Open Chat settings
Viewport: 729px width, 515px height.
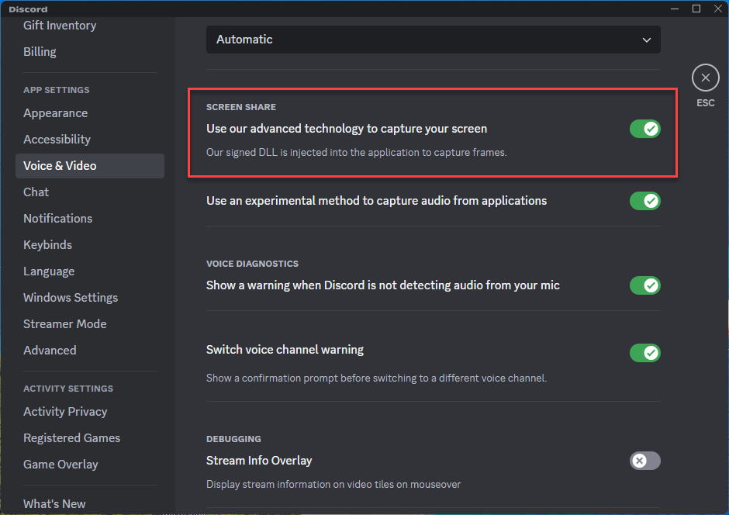(36, 192)
